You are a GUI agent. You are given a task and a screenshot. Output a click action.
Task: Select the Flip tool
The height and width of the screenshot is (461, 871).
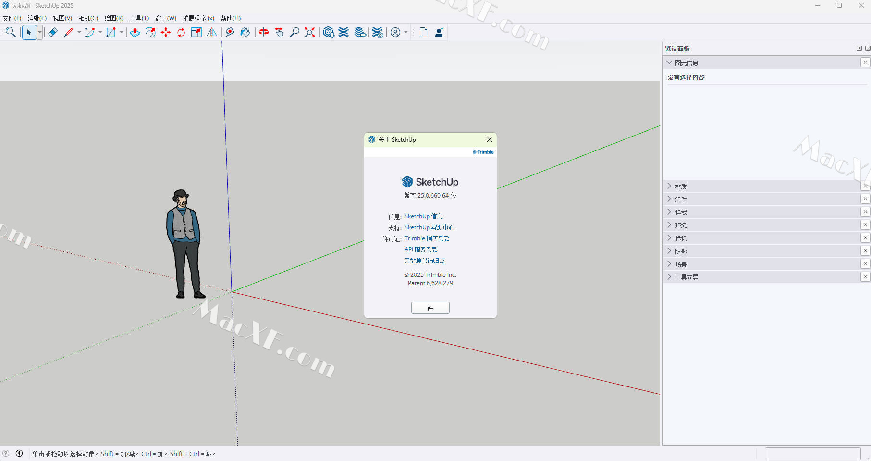[212, 32]
